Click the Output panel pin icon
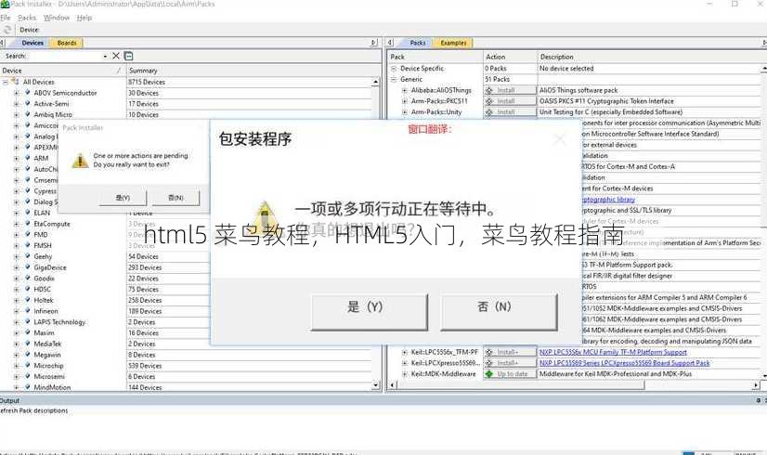 click(x=759, y=400)
